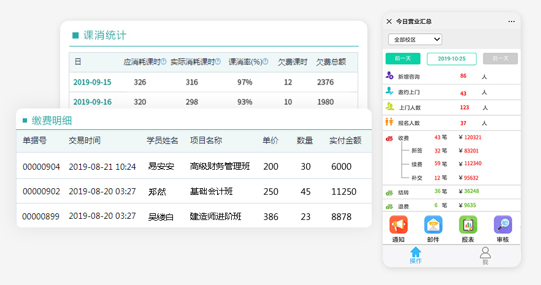Select the 00000904 payment record row

(194, 166)
